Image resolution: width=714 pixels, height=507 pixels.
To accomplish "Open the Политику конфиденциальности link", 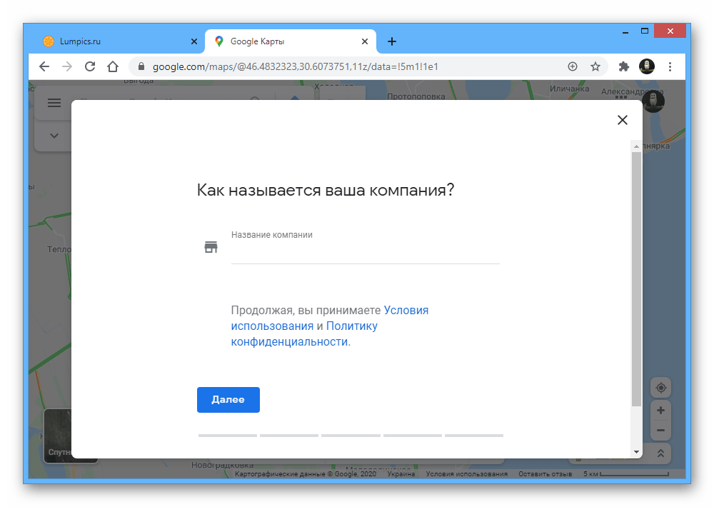I will pos(304,334).
